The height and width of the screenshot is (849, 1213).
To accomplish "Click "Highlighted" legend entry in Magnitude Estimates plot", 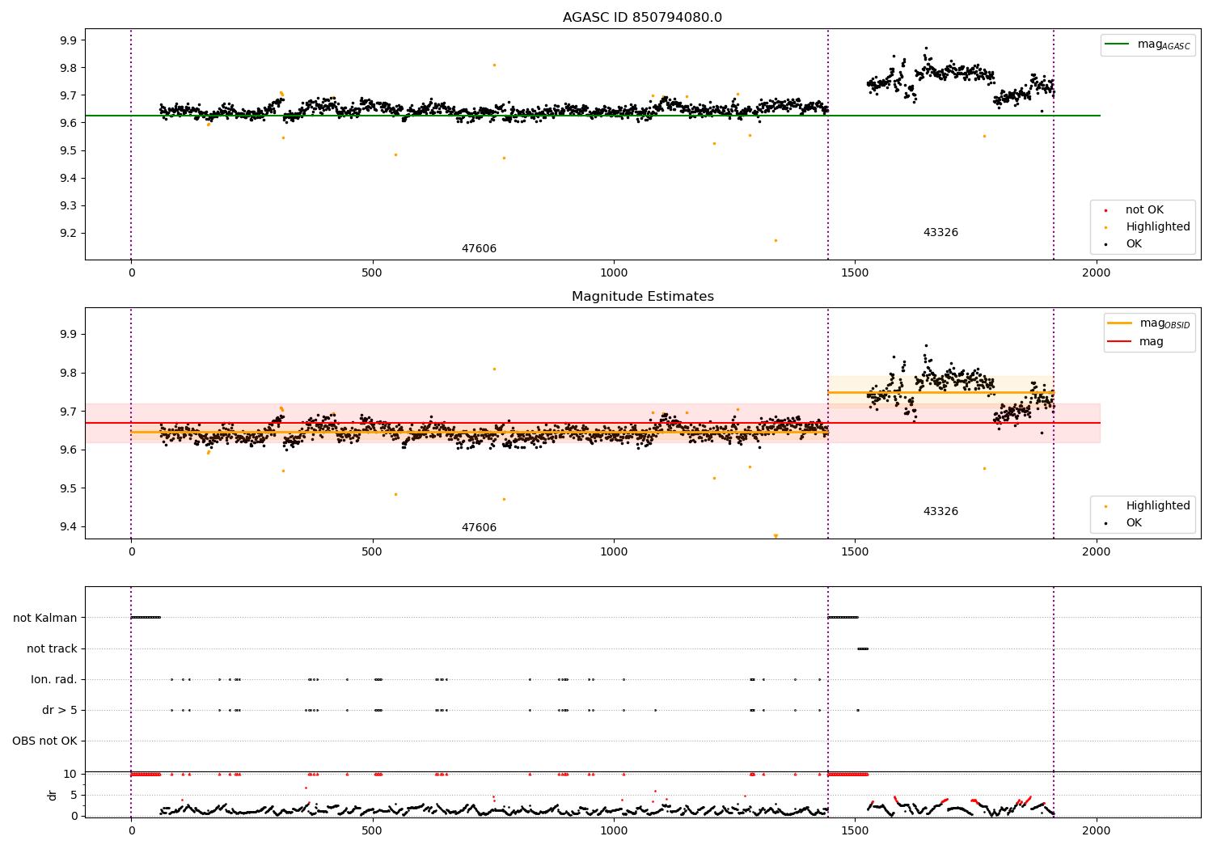I will [x=1157, y=506].
